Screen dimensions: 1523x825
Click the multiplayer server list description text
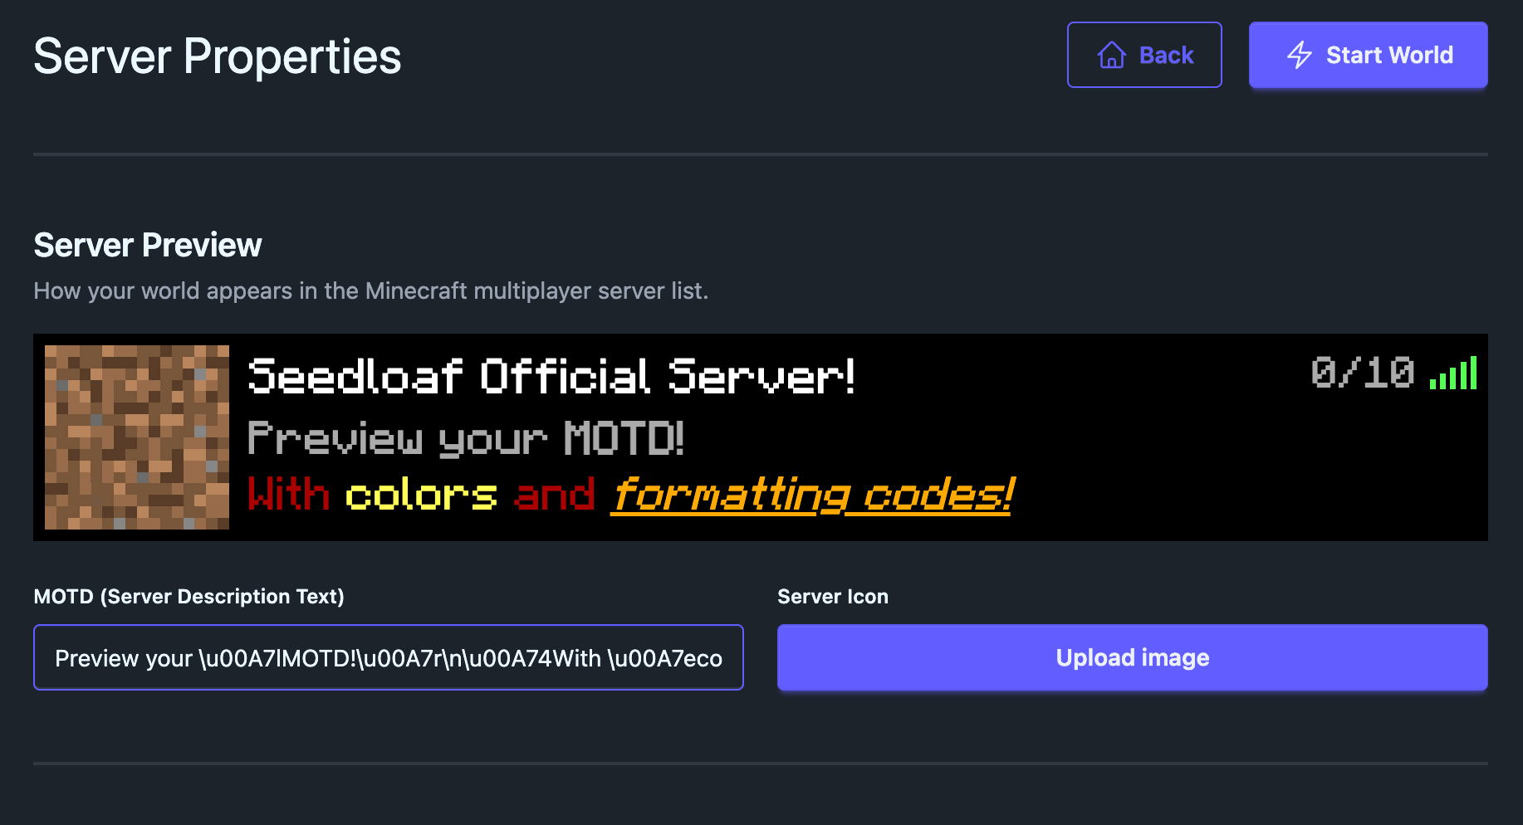pos(371,290)
